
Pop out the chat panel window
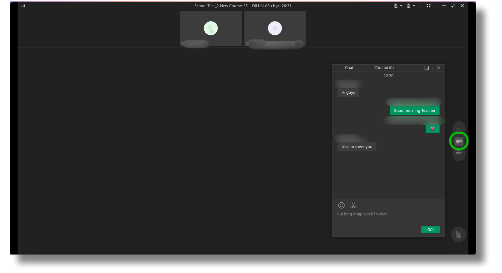point(426,68)
